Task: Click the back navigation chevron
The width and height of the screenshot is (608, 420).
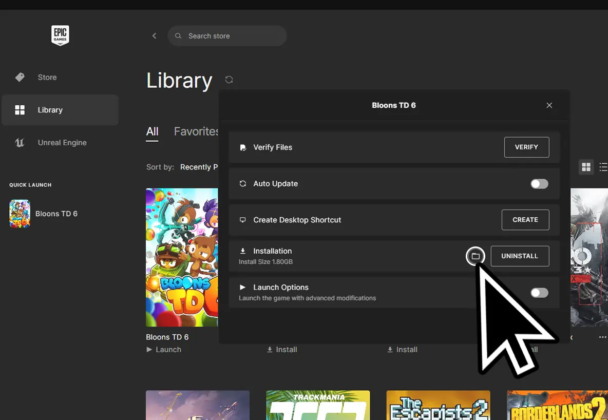Action: [154, 35]
